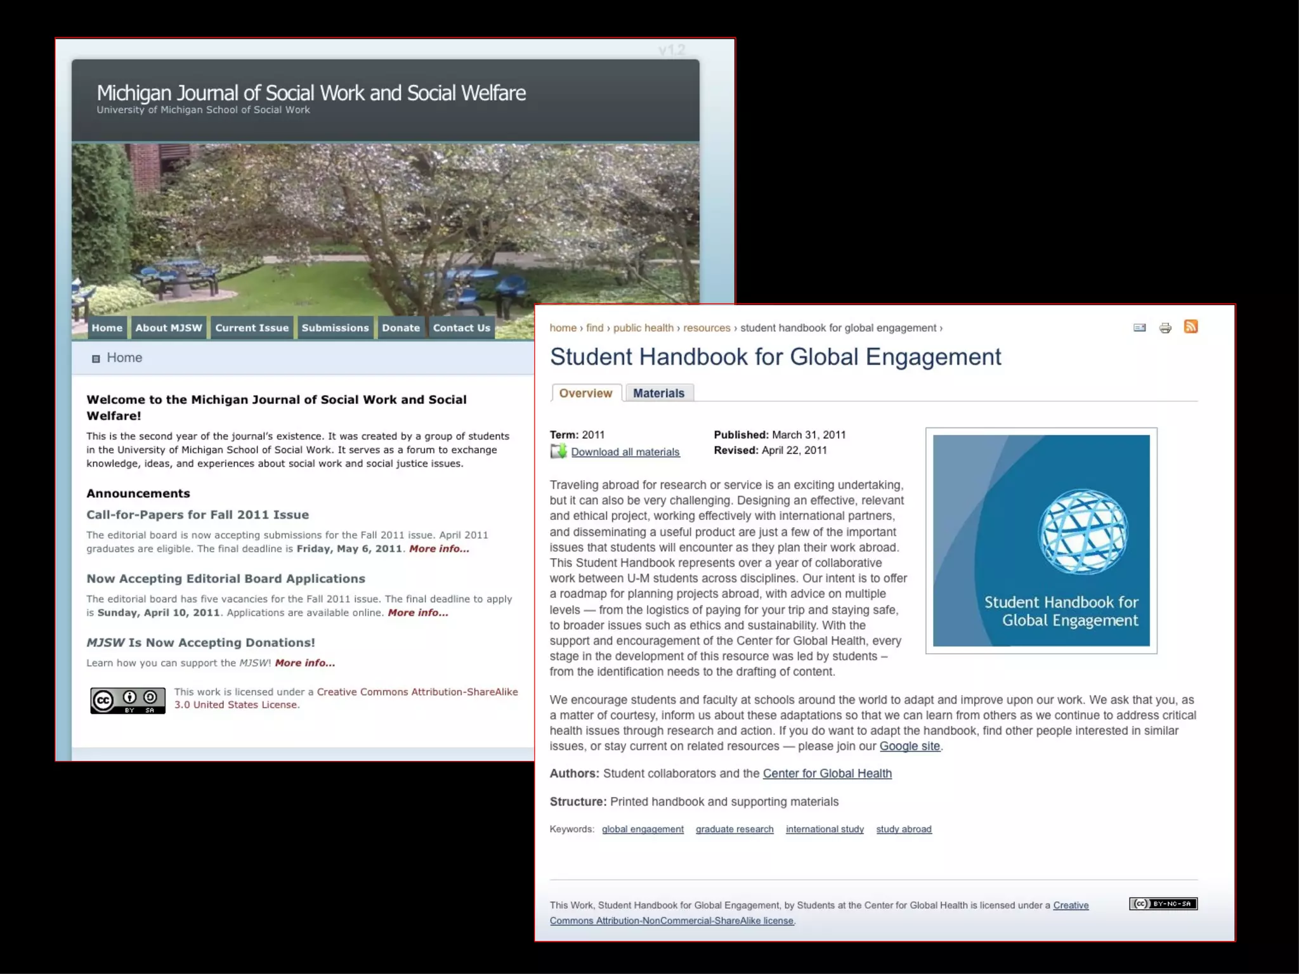
Task: Click the CC BY-SA license badge
Action: click(x=127, y=700)
